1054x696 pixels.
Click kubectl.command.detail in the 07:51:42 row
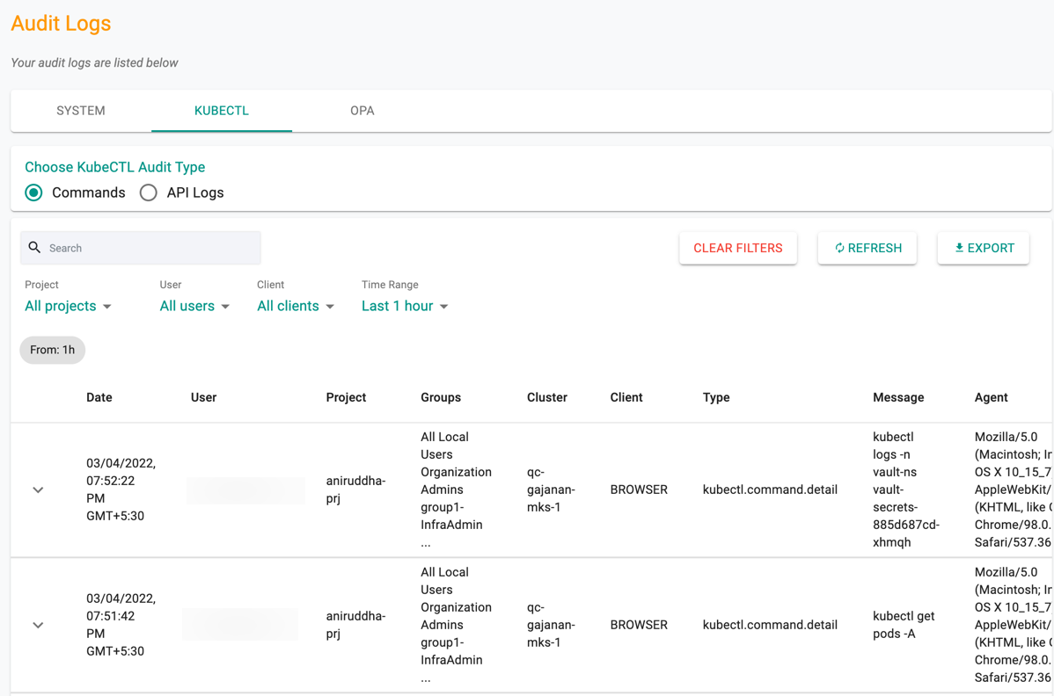click(x=771, y=625)
